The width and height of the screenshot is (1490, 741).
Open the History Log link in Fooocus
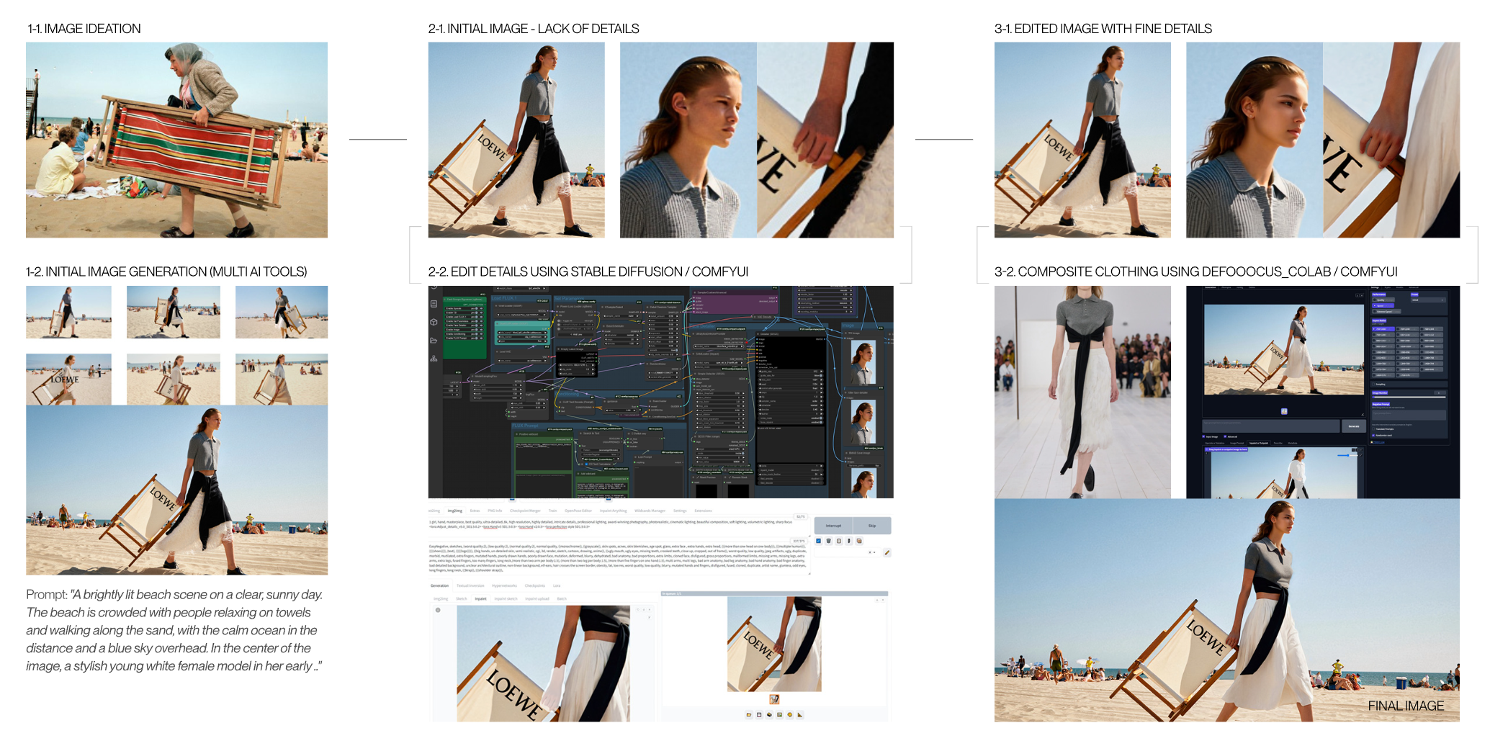point(1379,442)
